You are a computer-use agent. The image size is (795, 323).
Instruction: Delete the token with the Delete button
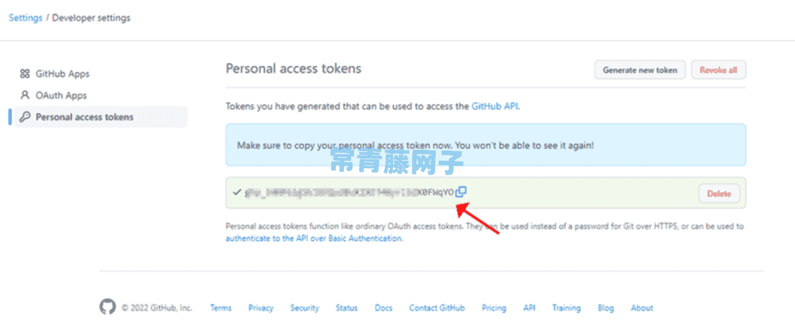coord(719,193)
